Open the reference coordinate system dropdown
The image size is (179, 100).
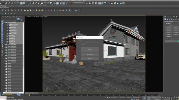[x=47, y=3]
